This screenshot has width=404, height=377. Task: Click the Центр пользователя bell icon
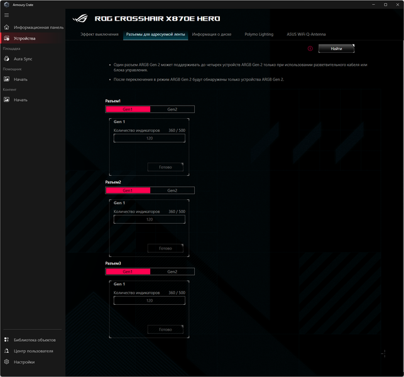(x=7, y=351)
